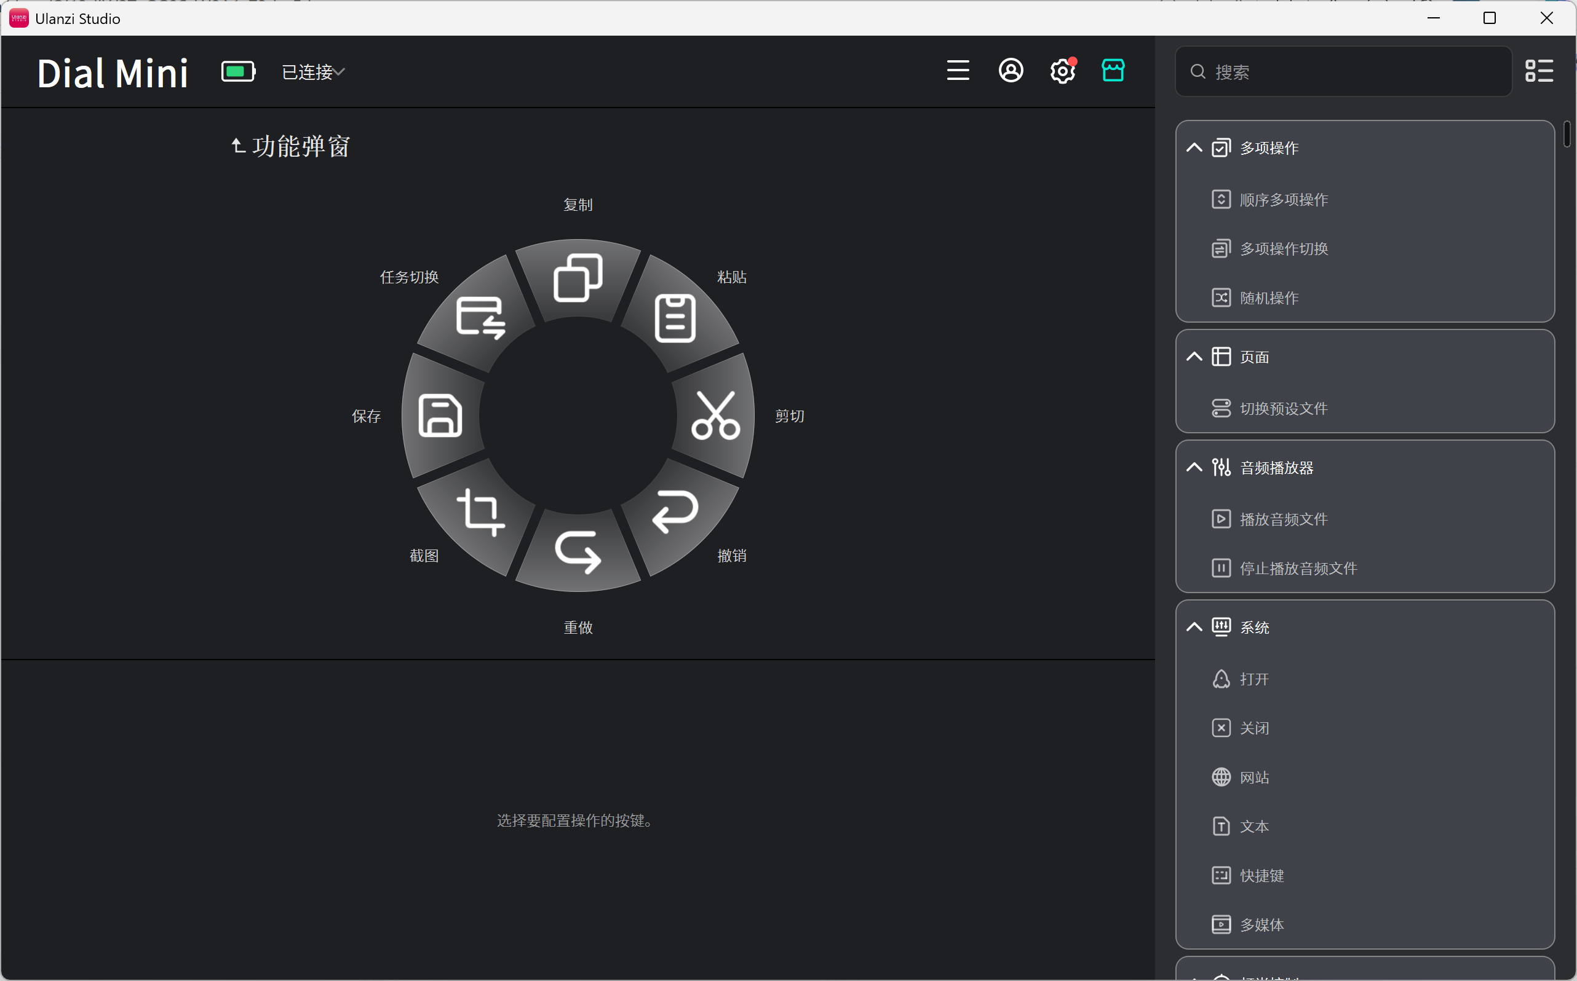Click the Dial Mini device title

(113, 73)
